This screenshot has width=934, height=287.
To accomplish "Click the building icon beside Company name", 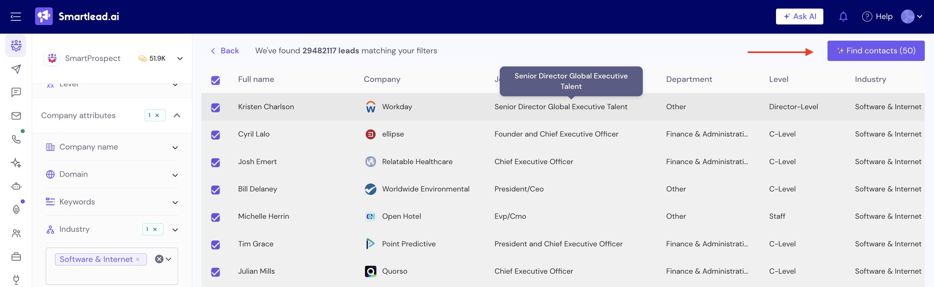I will 50,147.
